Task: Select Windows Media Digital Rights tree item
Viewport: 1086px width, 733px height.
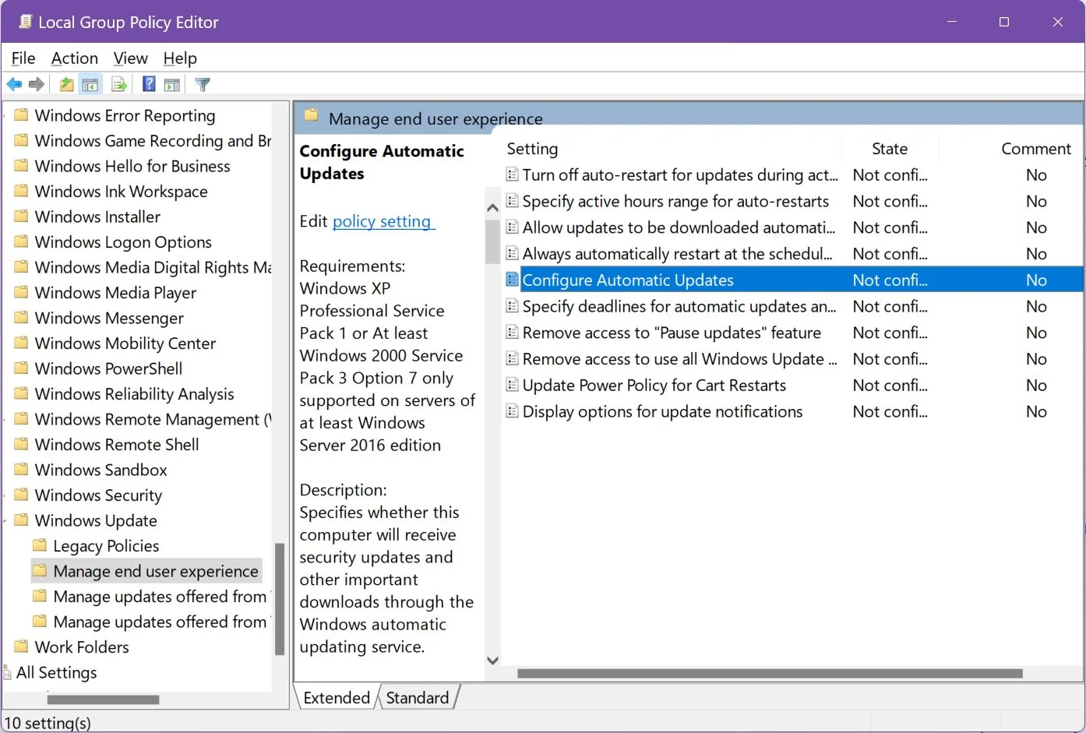Action: [153, 267]
